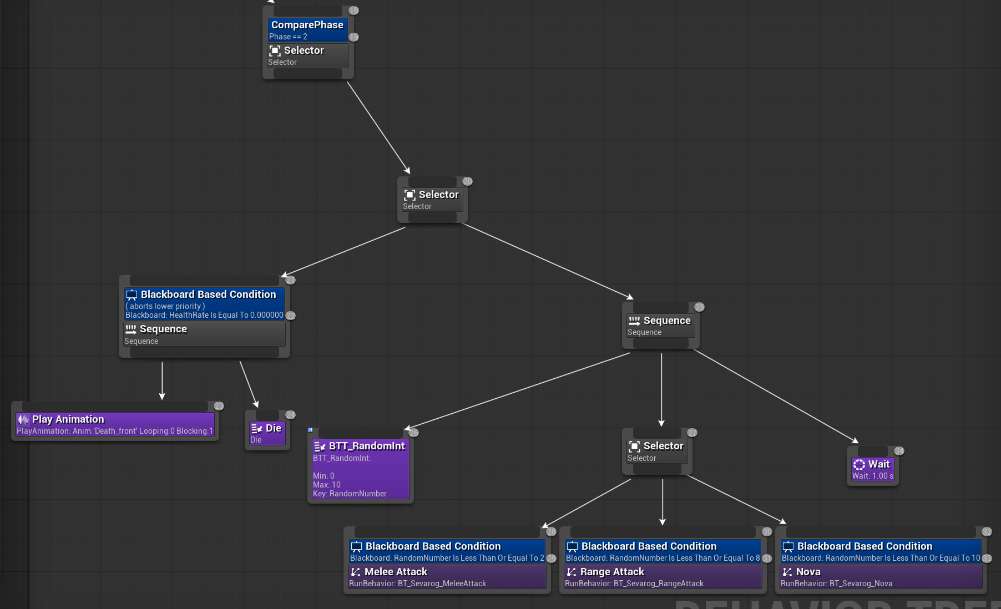Click the top input pin of Play Animation node
Screen dimensions: 1001x609
[115, 406]
